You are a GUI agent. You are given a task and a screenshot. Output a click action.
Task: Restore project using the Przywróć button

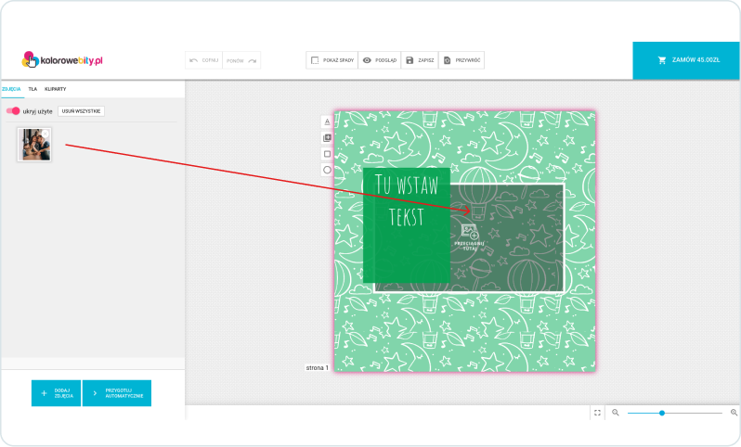[x=462, y=60]
